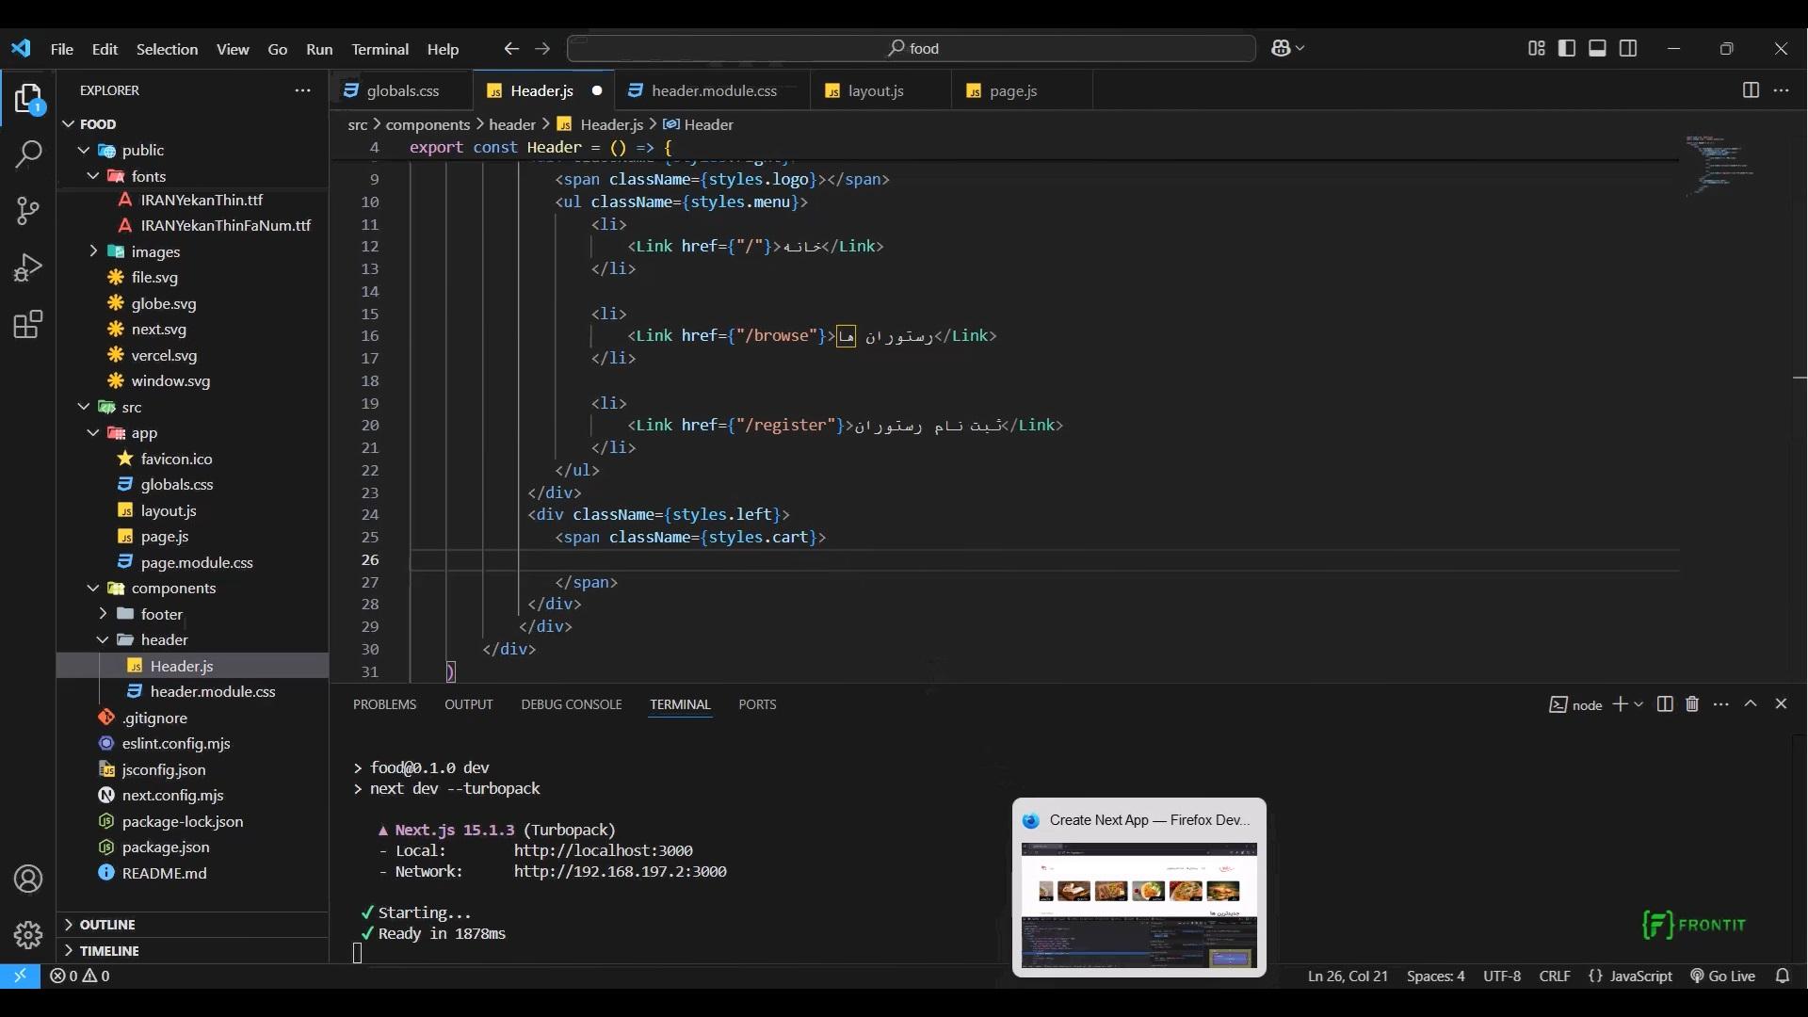Open the Terminal menu
Image resolution: width=1808 pixels, height=1017 pixels.
click(379, 49)
